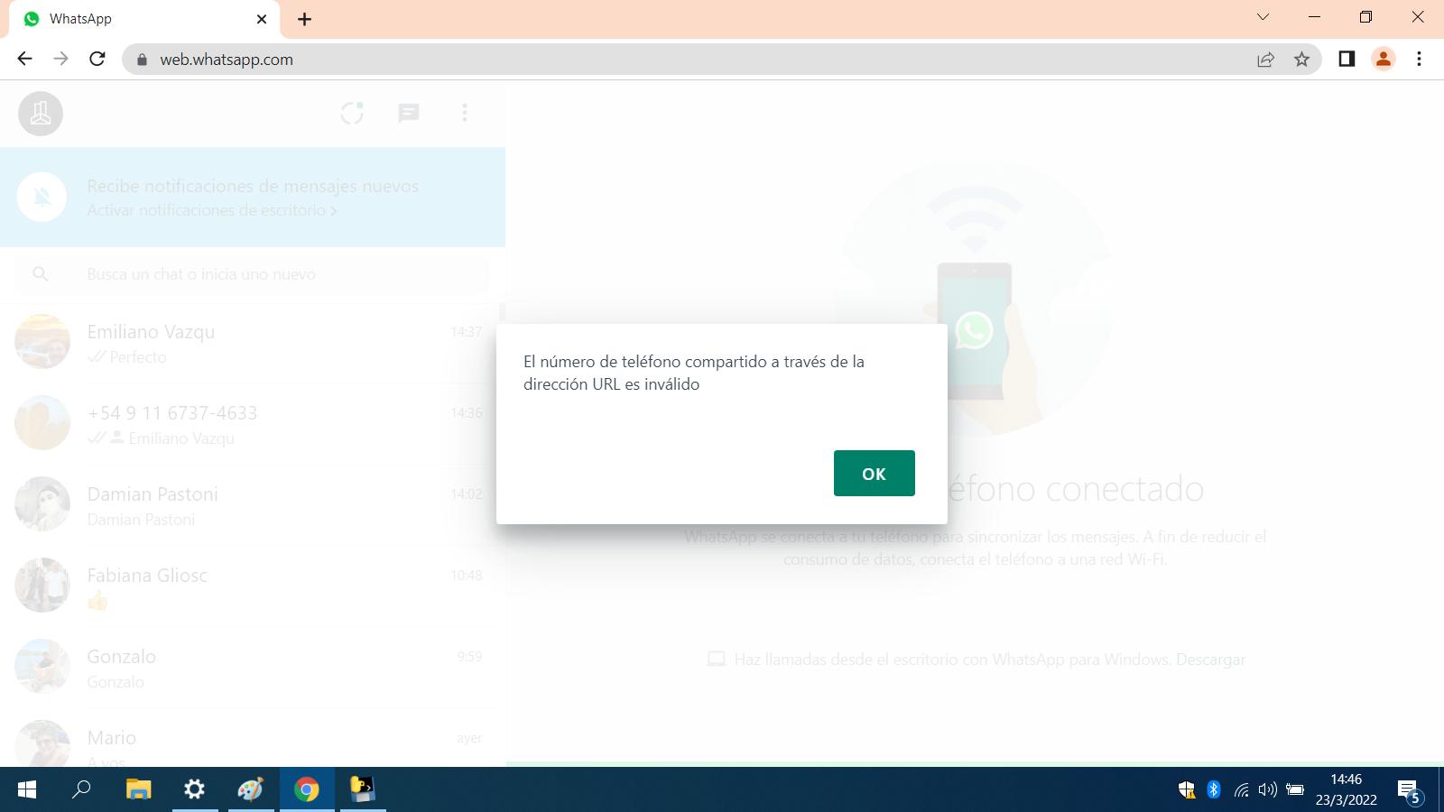Viewport: 1444px width, 812px height.
Task: Open the Paint app in taskbar
Action: pyautogui.click(x=250, y=789)
